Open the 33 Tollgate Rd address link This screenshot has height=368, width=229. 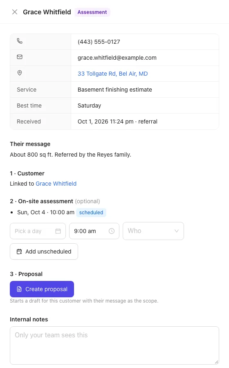click(112, 74)
